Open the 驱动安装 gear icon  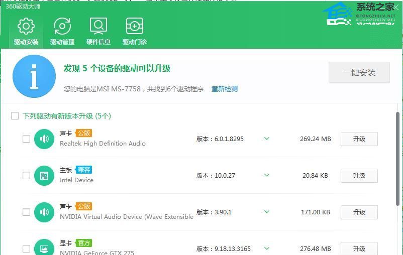26,26
